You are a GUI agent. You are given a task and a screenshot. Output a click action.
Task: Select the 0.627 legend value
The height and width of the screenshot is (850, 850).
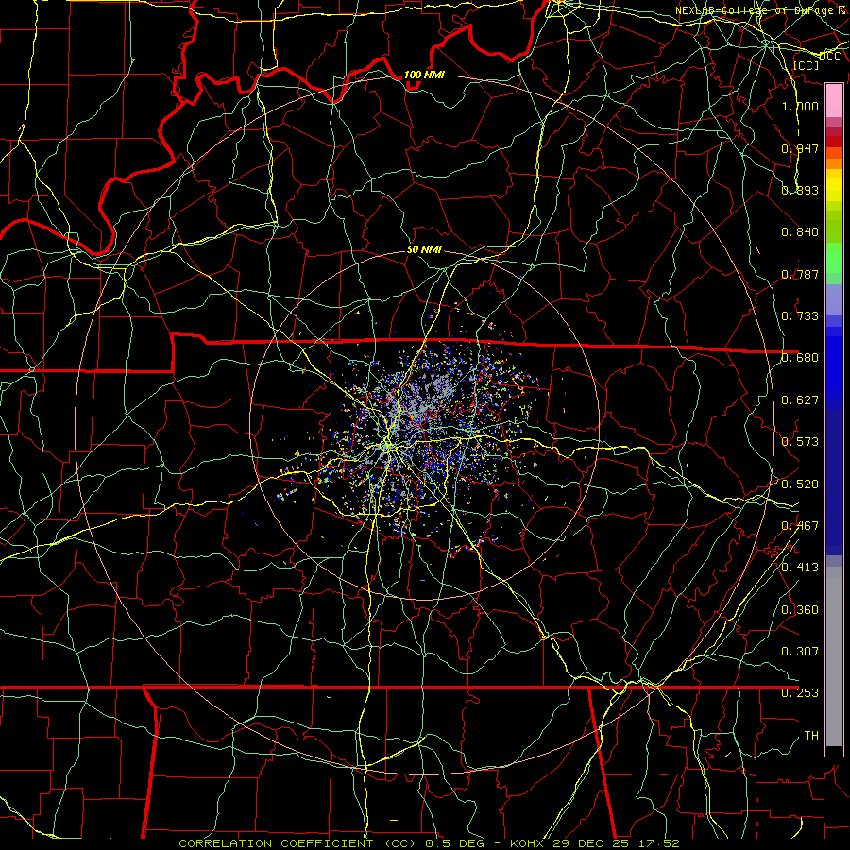(800, 400)
